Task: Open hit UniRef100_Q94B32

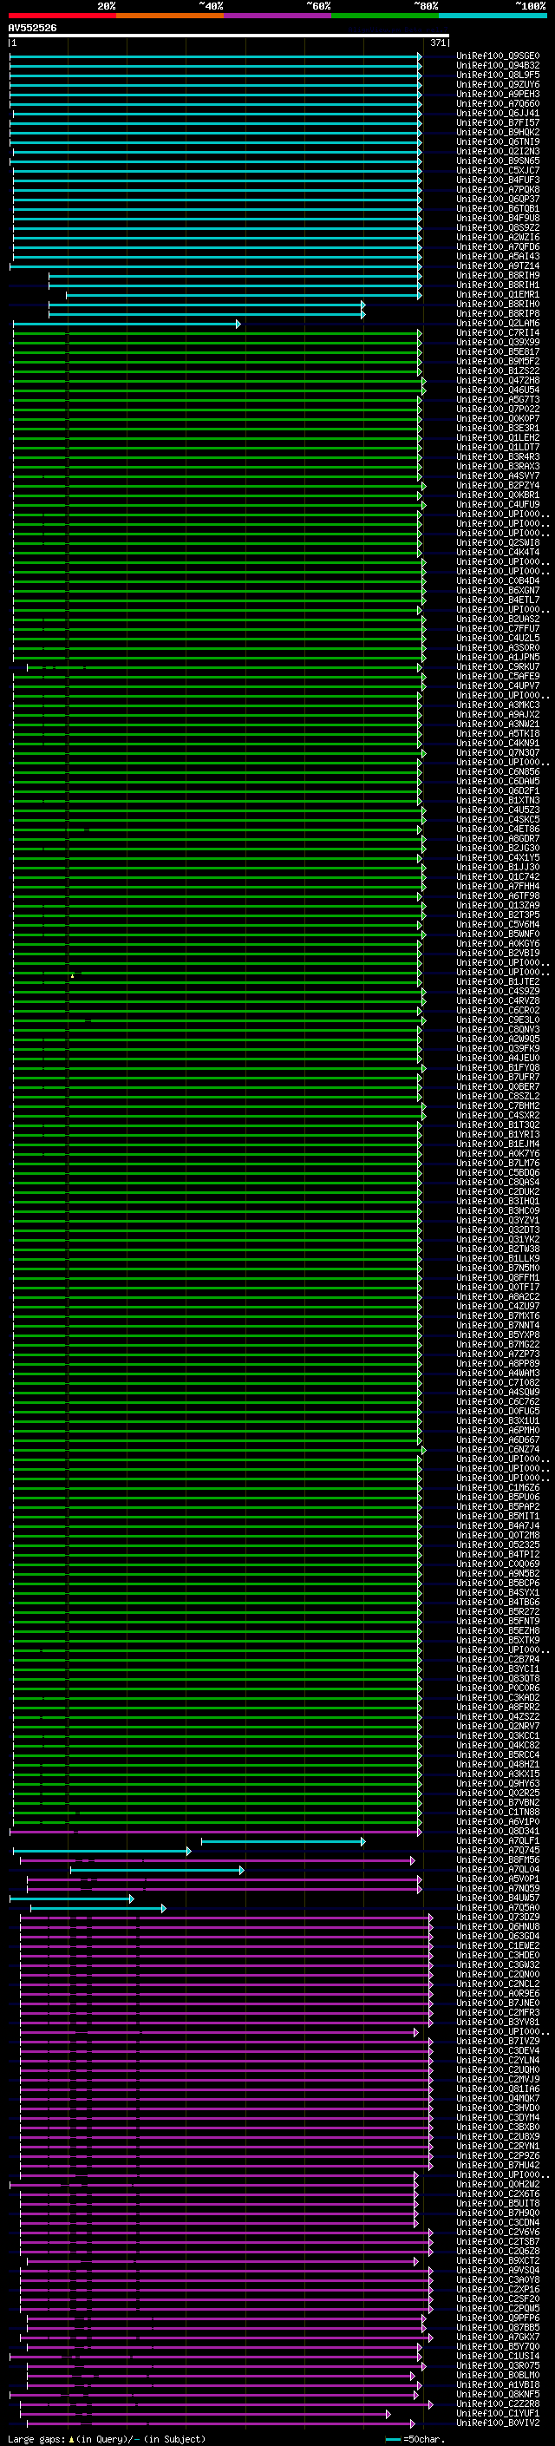Action: (x=498, y=66)
